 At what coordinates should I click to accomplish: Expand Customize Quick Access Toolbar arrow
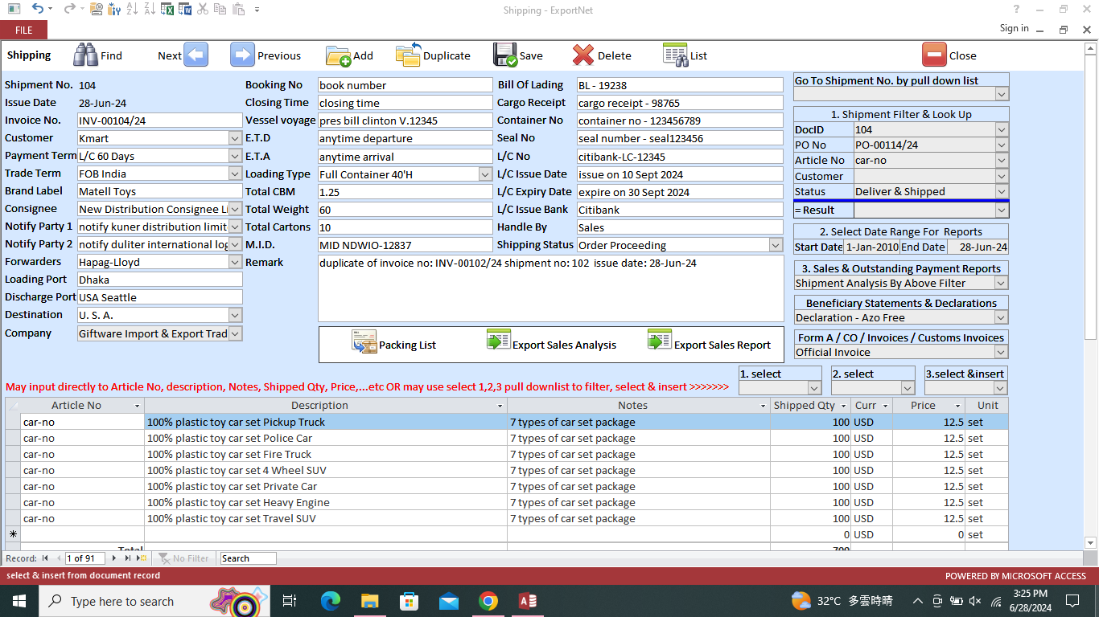click(257, 10)
